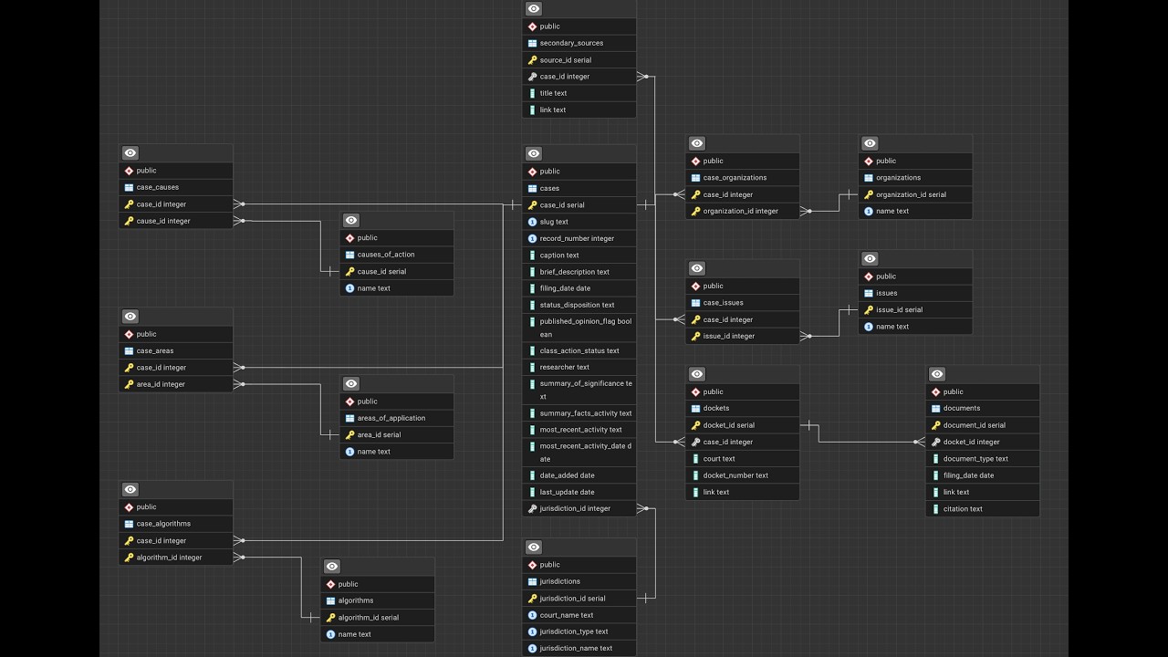Image resolution: width=1168 pixels, height=657 pixels.
Task: Select the court text column in dockets
Action: tap(743, 459)
